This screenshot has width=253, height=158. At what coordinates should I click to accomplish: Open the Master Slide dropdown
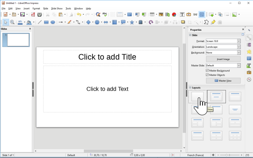pyautogui.click(x=239, y=65)
